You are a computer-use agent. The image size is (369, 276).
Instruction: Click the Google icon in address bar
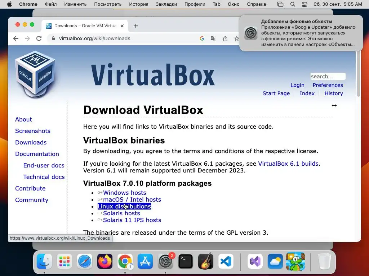202,38
